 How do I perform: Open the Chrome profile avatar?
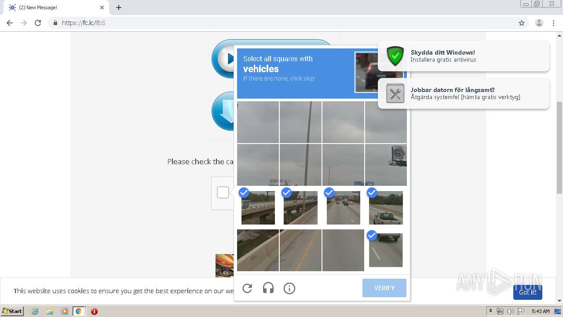tap(539, 23)
